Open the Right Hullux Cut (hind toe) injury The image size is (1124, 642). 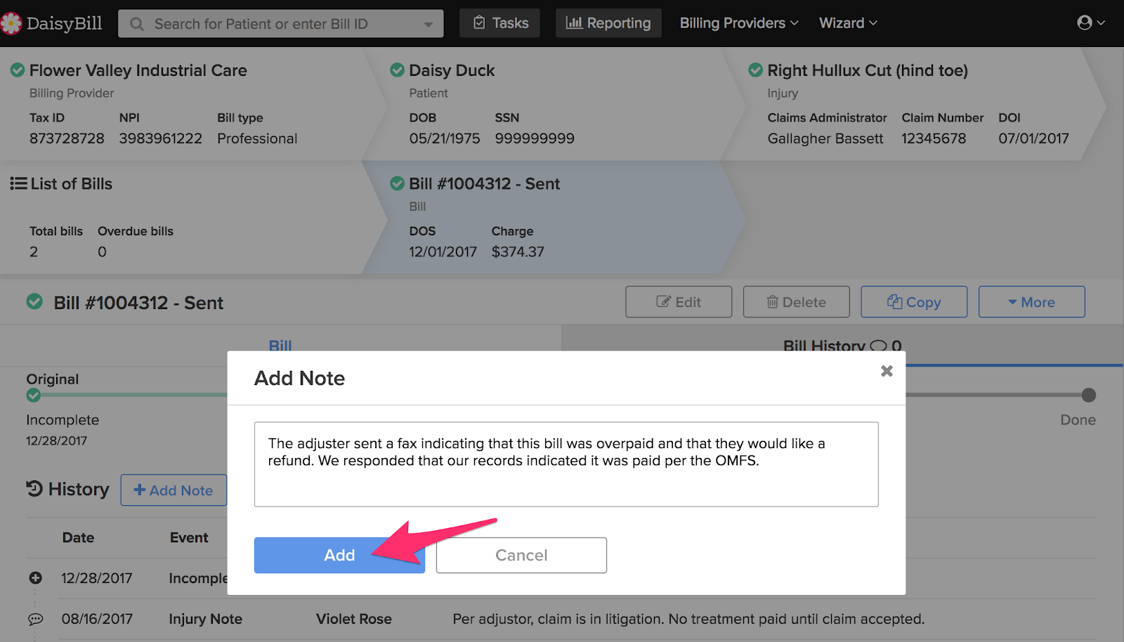(x=868, y=70)
